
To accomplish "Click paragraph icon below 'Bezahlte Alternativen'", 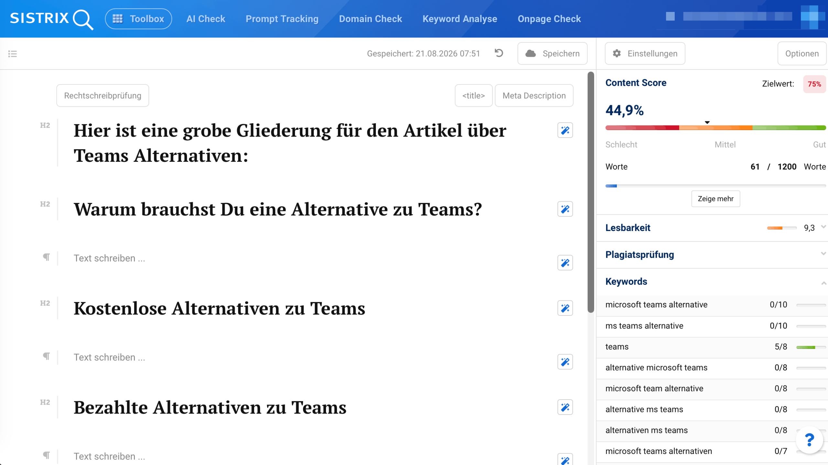I will [47, 455].
